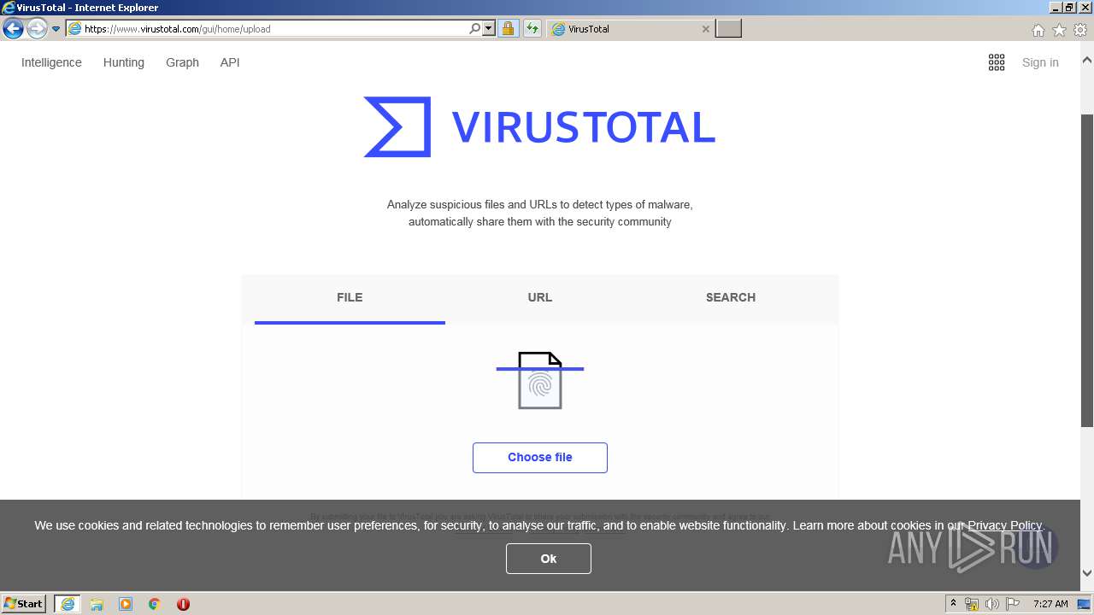Show hidden system tray icons
The height and width of the screenshot is (615, 1094).
pyautogui.click(x=954, y=604)
